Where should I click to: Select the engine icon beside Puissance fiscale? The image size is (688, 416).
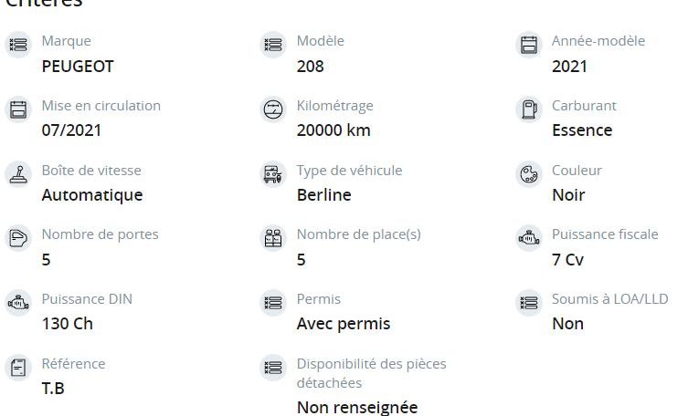[529, 238]
